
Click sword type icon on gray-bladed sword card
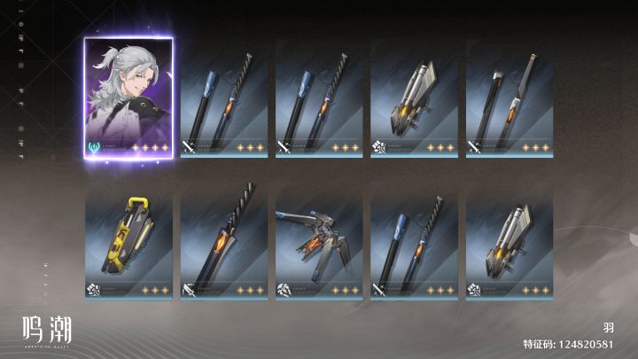click(474, 147)
